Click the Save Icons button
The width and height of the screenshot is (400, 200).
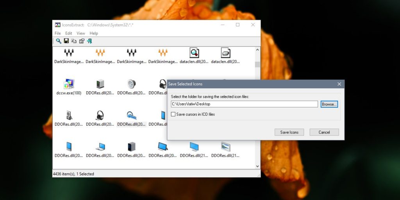coord(289,132)
